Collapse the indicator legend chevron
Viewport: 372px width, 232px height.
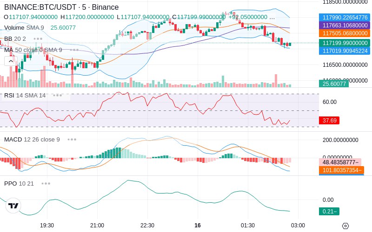(x=11, y=61)
